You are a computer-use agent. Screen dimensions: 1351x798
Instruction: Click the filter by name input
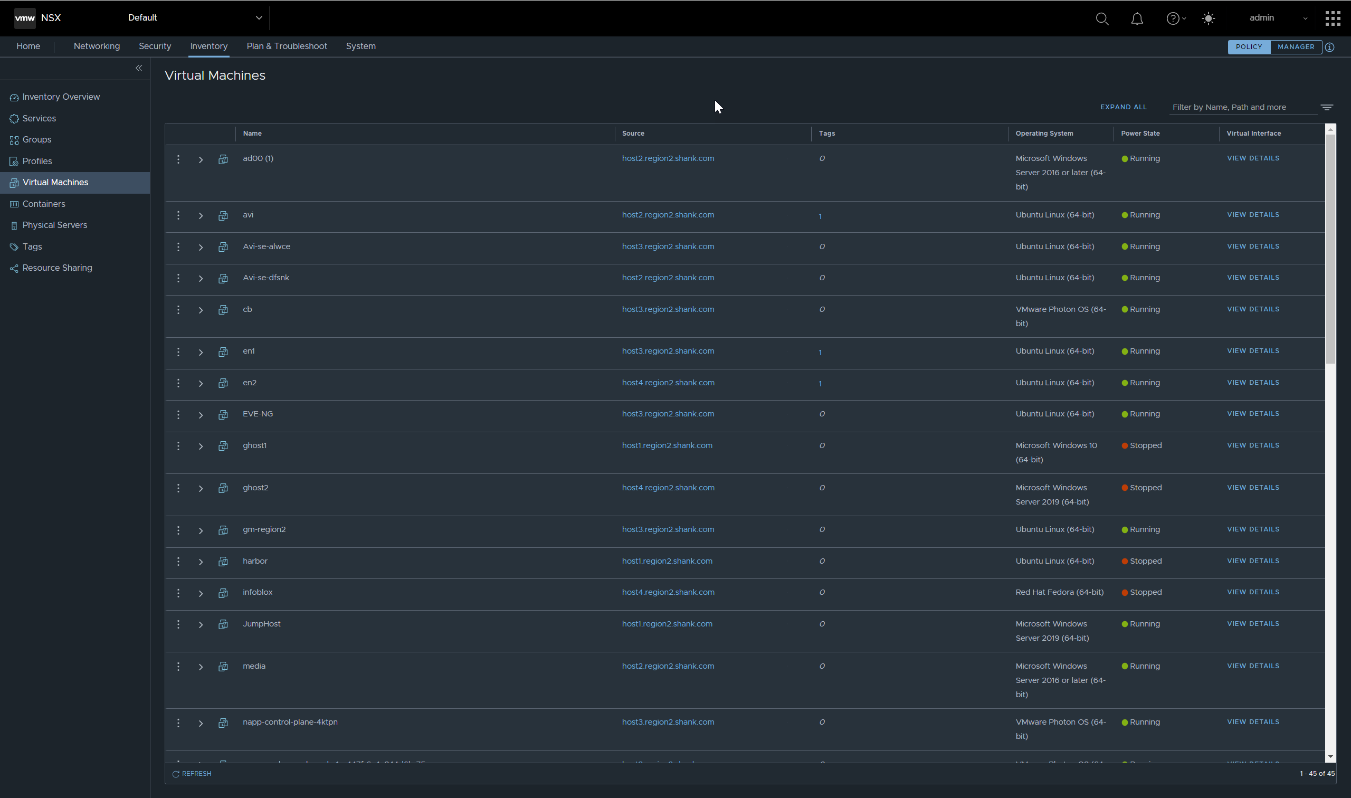pyautogui.click(x=1243, y=108)
